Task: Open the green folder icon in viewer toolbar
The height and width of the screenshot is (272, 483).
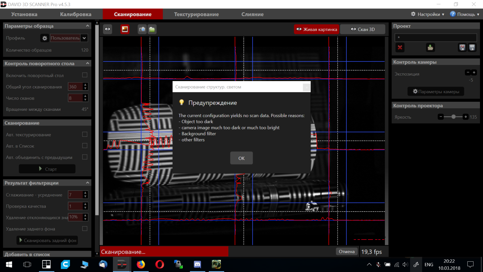Action: 152,29
